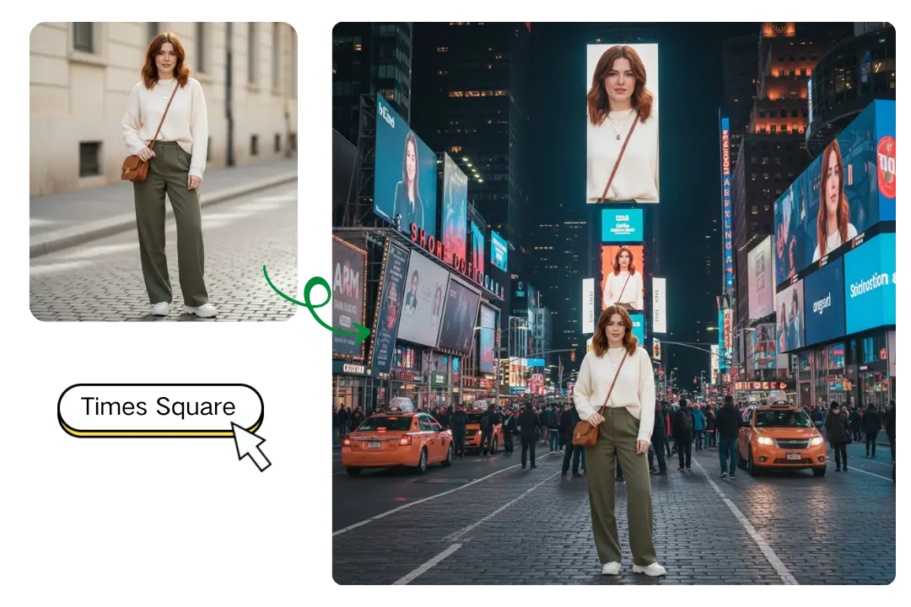Click the white mouse cursor icon
This screenshot has width=911, height=607.
point(245,445)
